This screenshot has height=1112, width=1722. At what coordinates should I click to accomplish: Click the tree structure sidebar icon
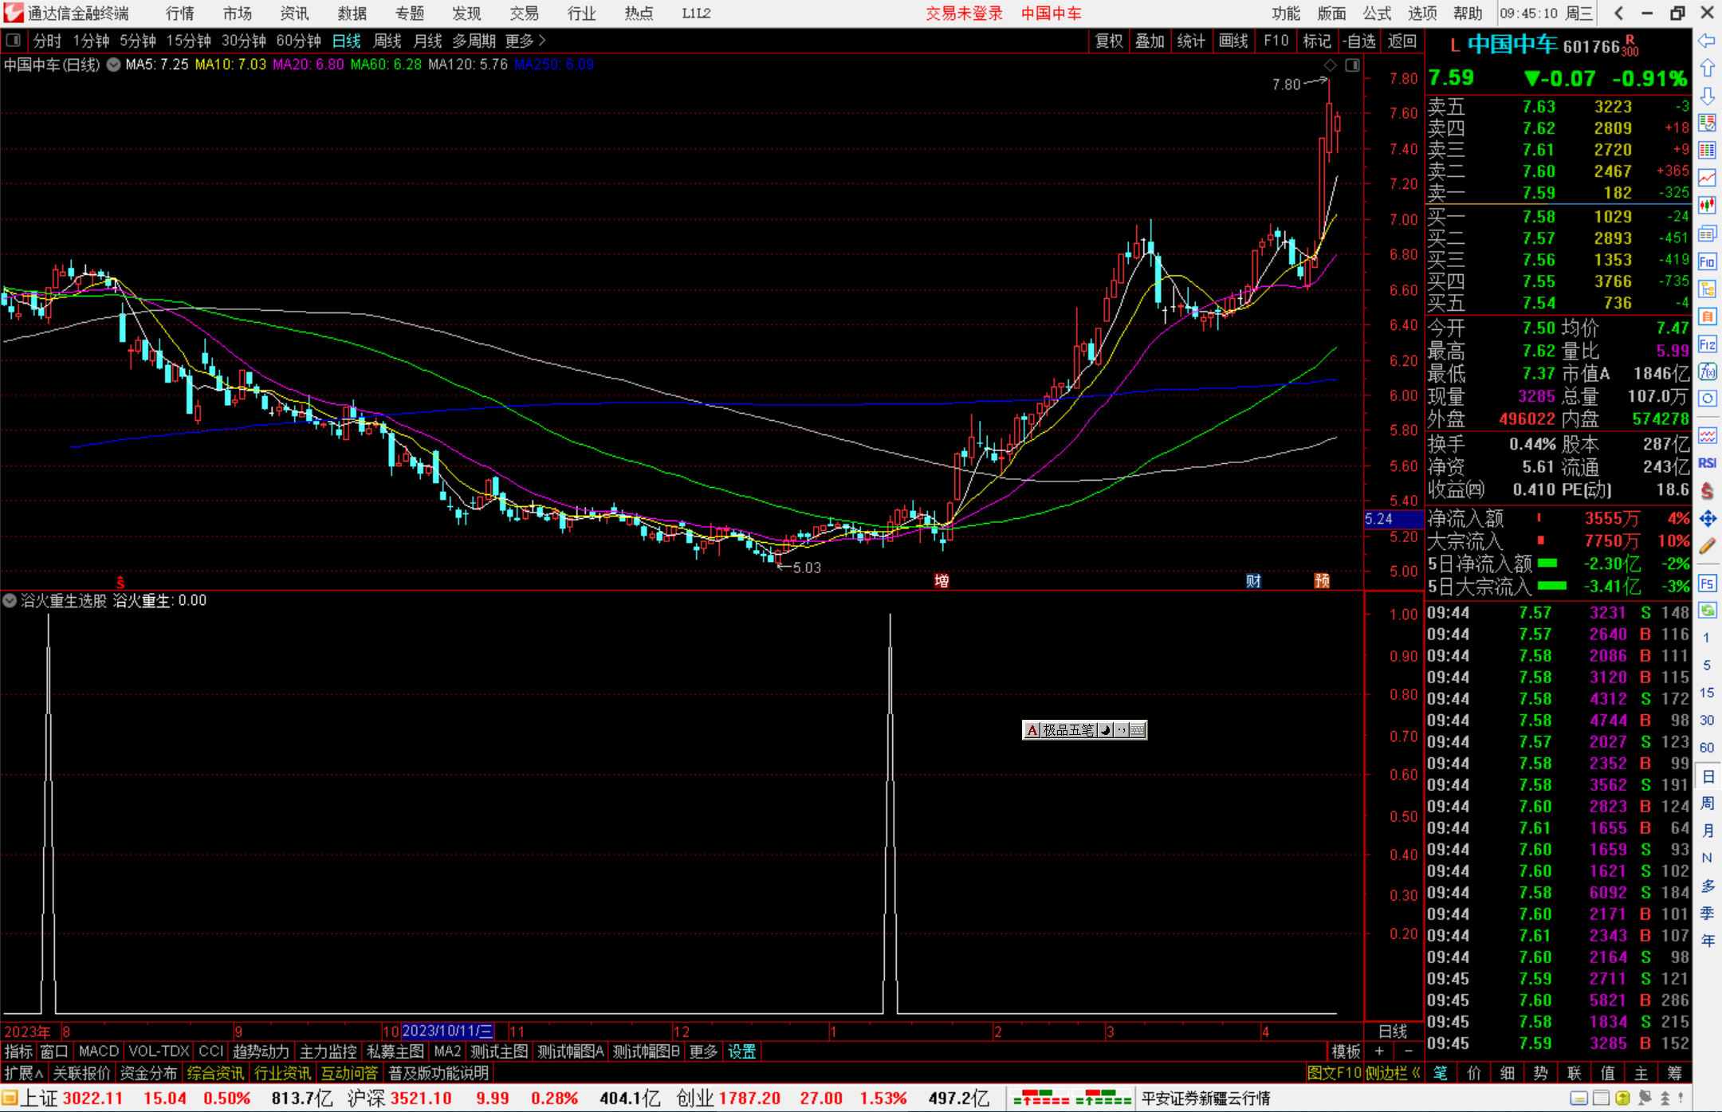pos(1707,289)
